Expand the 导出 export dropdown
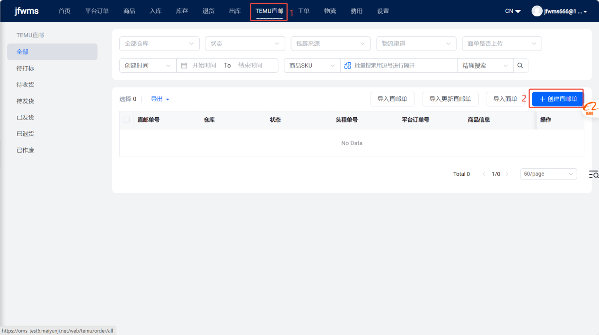Viewport: 599px width, 335px height. pyautogui.click(x=160, y=99)
